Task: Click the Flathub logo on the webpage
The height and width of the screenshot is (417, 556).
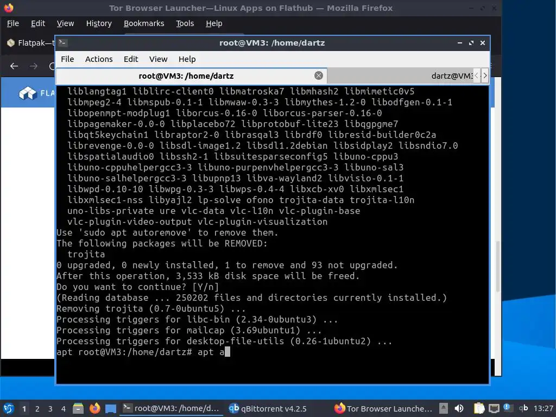Action: (36, 93)
